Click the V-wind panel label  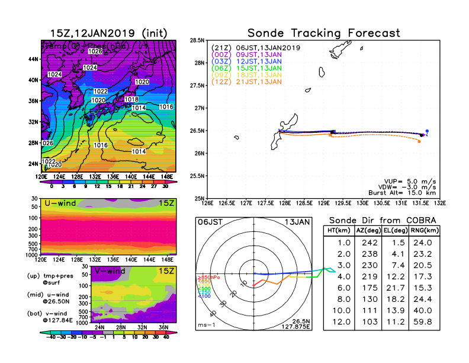click(x=110, y=271)
